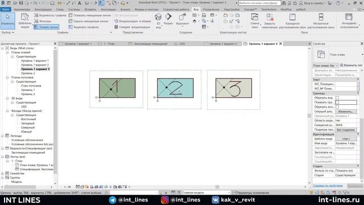The height and width of the screenshot is (205, 364).
Task: Click Закрыть неактивные windows
Action: pos(270,21)
